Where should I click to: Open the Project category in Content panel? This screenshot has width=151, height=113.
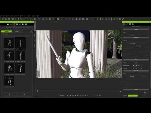[x=8, y=24]
